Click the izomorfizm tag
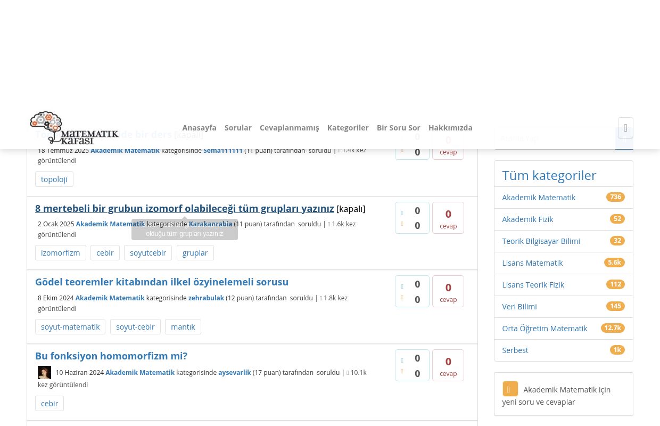Image resolution: width=660 pixels, height=426 pixels. (60, 253)
